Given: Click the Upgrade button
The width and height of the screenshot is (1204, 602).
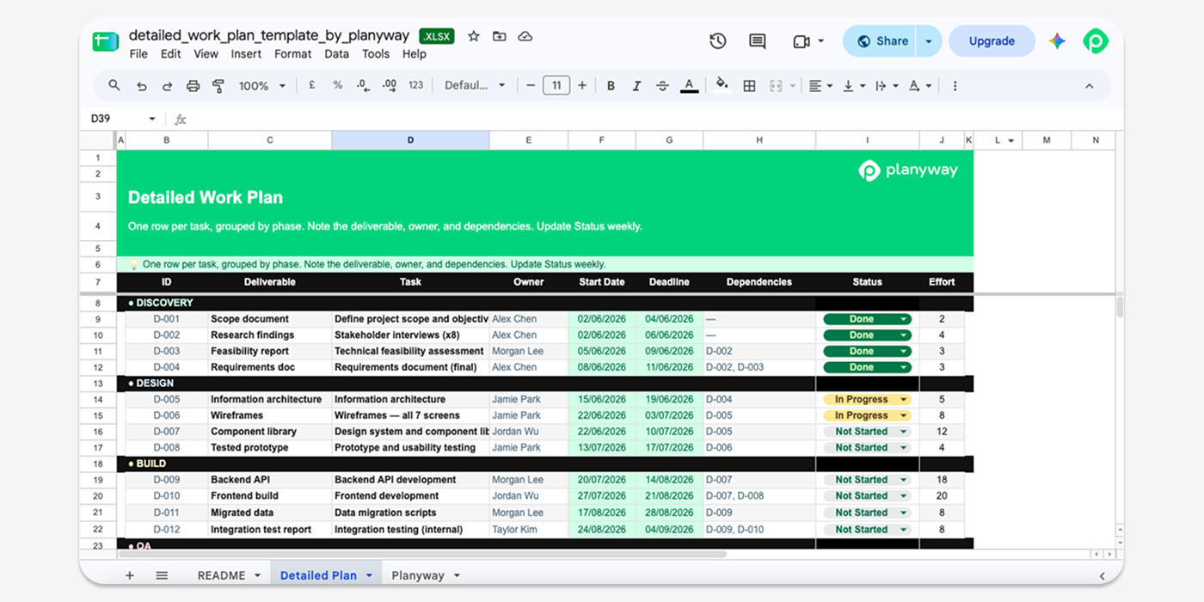Looking at the screenshot, I should point(992,40).
